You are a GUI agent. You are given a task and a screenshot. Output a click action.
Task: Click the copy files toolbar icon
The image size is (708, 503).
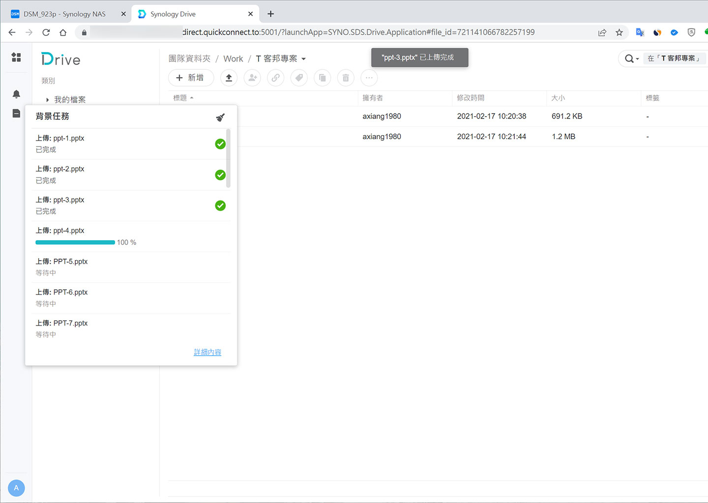pyautogui.click(x=323, y=78)
